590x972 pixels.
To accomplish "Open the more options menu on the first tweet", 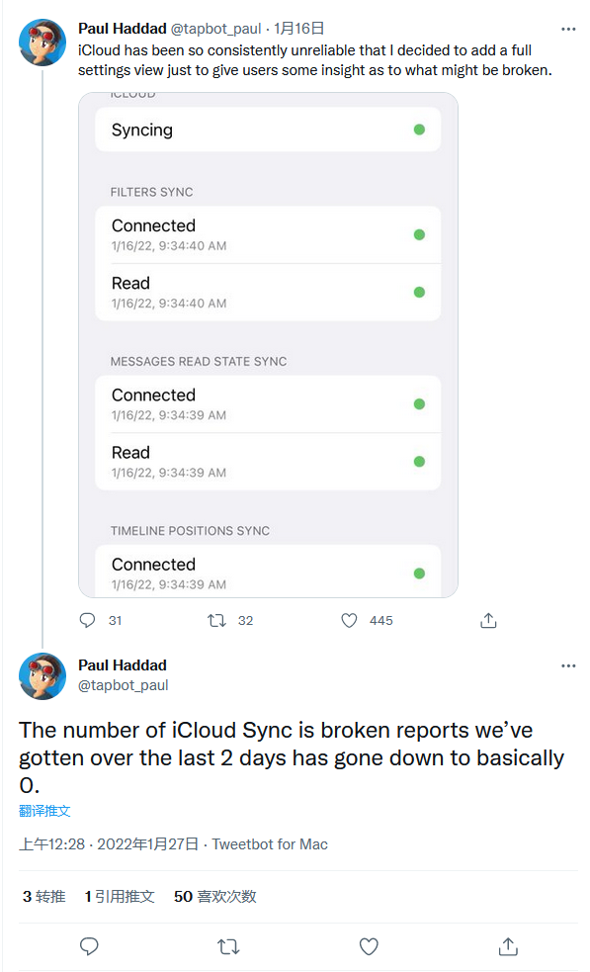I will 568,29.
